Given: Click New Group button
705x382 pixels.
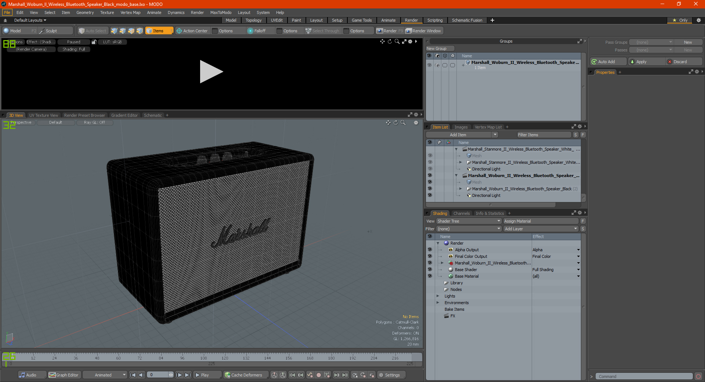Looking at the screenshot, I should [x=440, y=48].
